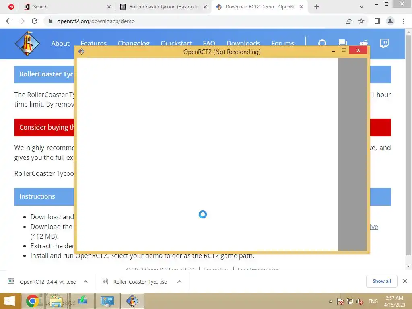Switch to Roller Coaster Tycoon (Hasbro) tab
The image size is (412, 309).
click(x=164, y=7)
